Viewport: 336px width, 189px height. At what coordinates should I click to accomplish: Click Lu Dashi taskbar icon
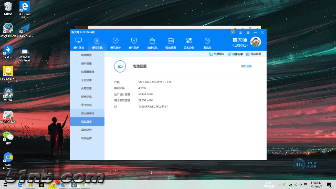74,184
